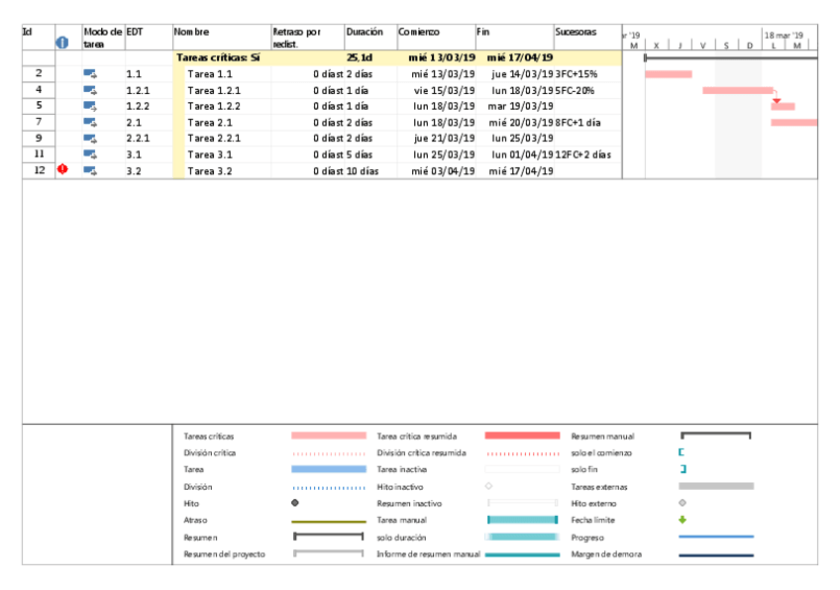Click the 'mié 03/04/19' start date cell
Viewport: 840px width, 590px height.
coord(436,171)
